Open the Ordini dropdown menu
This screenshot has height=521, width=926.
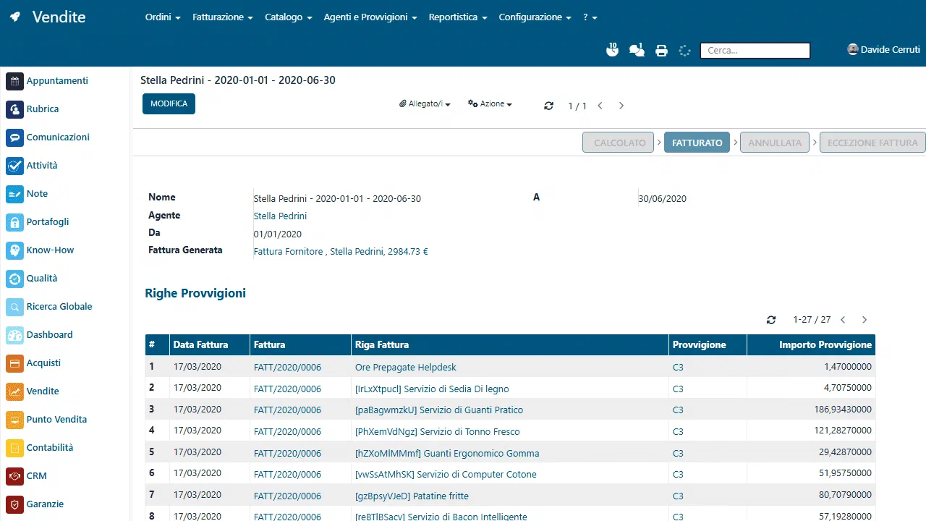pos(163,17)
